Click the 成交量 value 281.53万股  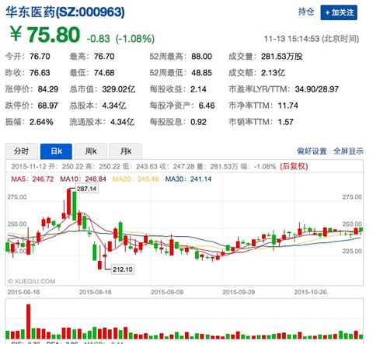pos(282,57)
